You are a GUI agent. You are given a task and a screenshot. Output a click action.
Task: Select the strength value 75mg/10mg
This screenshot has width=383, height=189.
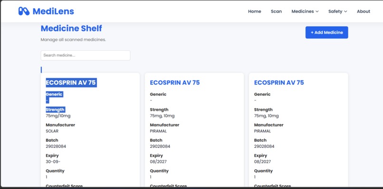pyautogui.click(x=58, y=116)
